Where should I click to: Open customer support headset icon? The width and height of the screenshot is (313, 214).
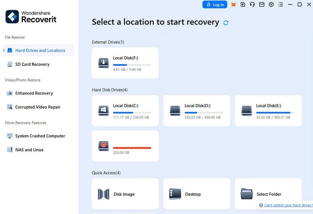(x=252, y=4)
